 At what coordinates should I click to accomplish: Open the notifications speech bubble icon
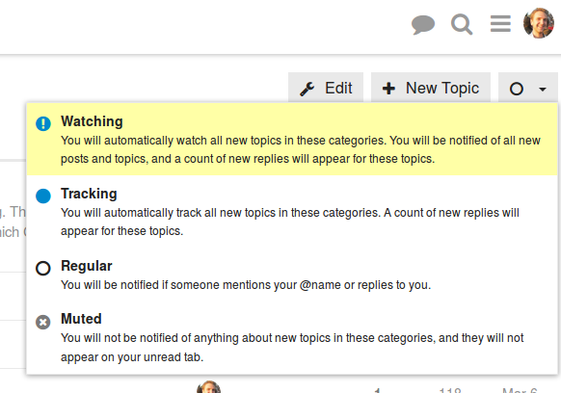click(x=423, y=25)
